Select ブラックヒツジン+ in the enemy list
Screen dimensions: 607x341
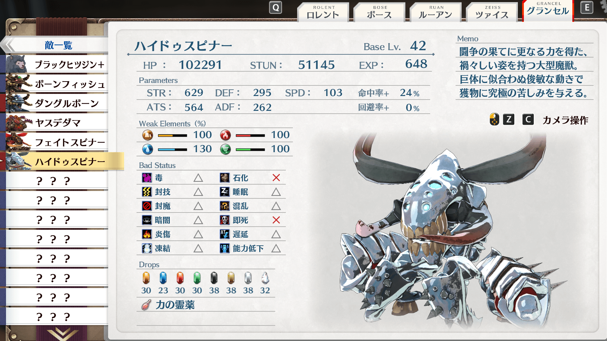pyautogui.click(x=57, y=64)
